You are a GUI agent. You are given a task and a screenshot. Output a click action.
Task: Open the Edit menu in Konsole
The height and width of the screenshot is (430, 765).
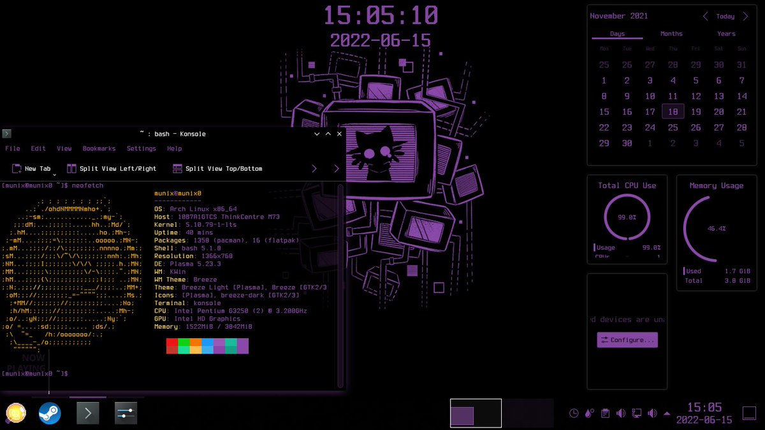click(x=38, y=148)
